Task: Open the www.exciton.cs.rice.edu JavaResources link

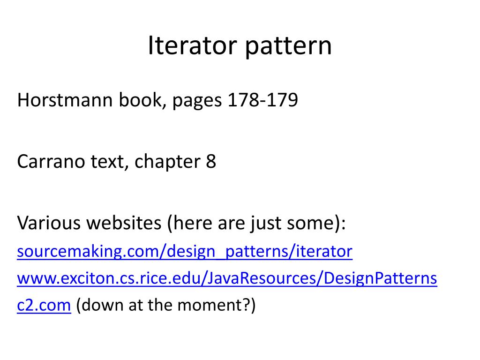Action: pos(227,279)
